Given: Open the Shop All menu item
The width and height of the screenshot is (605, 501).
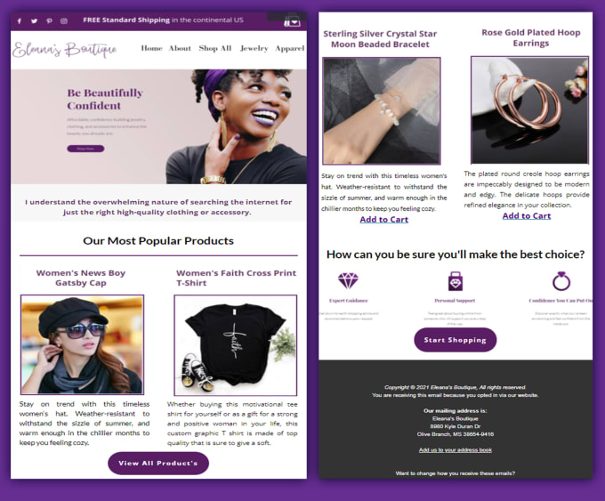Looking at the screenshot, I should coord(215,48).
